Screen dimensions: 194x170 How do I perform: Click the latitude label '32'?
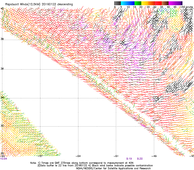(x=2, y=126)
